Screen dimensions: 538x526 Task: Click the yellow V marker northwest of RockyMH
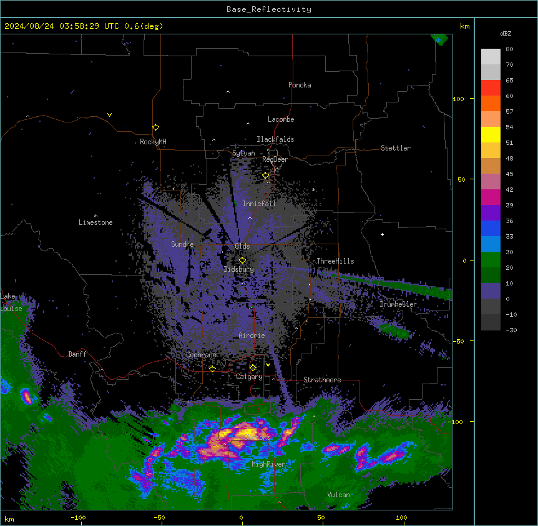pyautogui.click(x=109, y=115)
